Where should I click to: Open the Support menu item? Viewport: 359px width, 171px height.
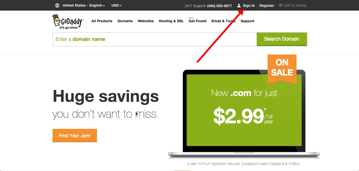point(248,21)
